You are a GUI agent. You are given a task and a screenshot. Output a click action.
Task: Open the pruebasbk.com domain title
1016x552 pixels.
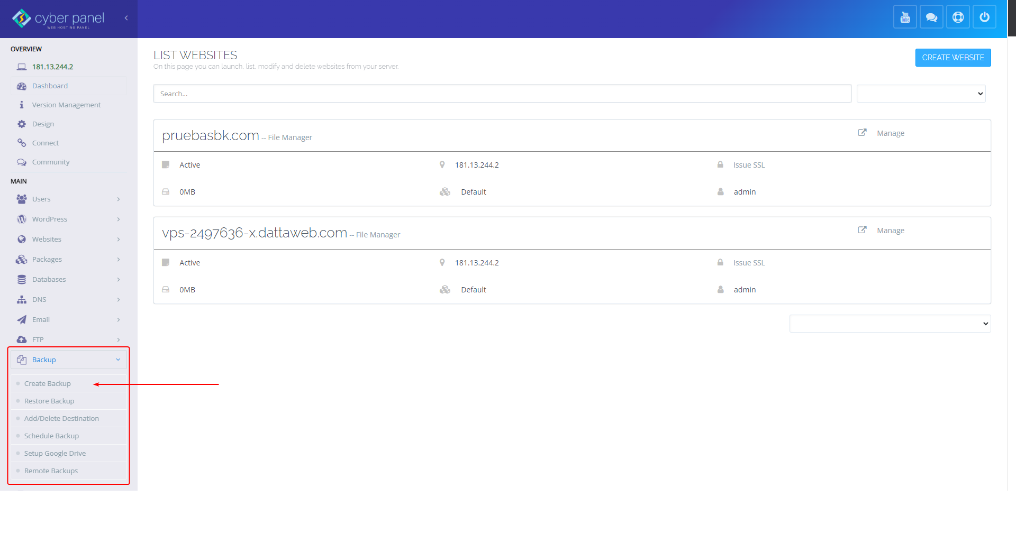coord(211,135)
